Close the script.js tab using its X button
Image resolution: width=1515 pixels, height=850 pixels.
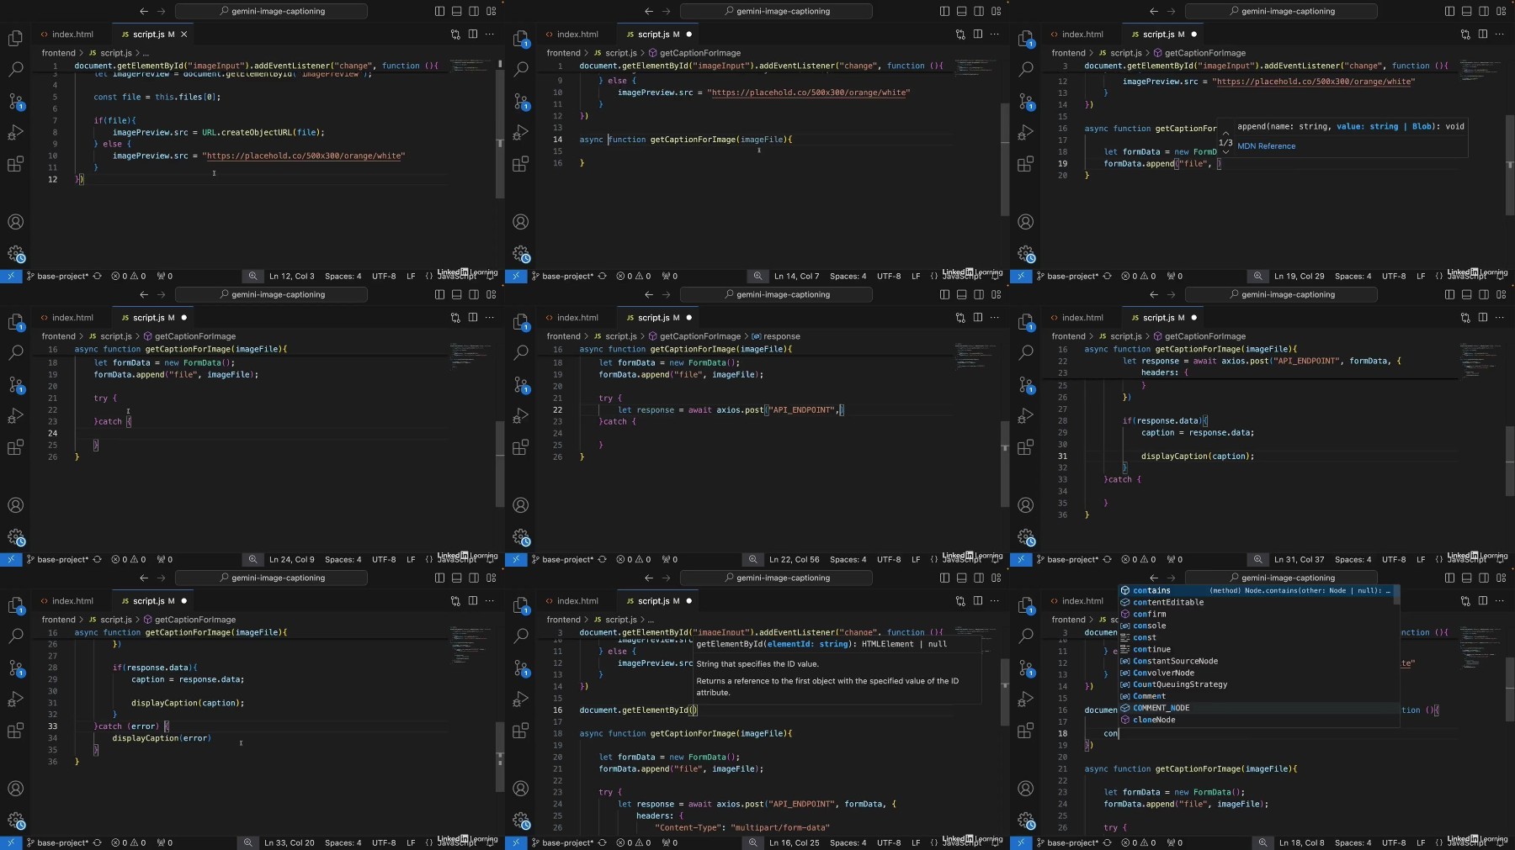point(184,34)
